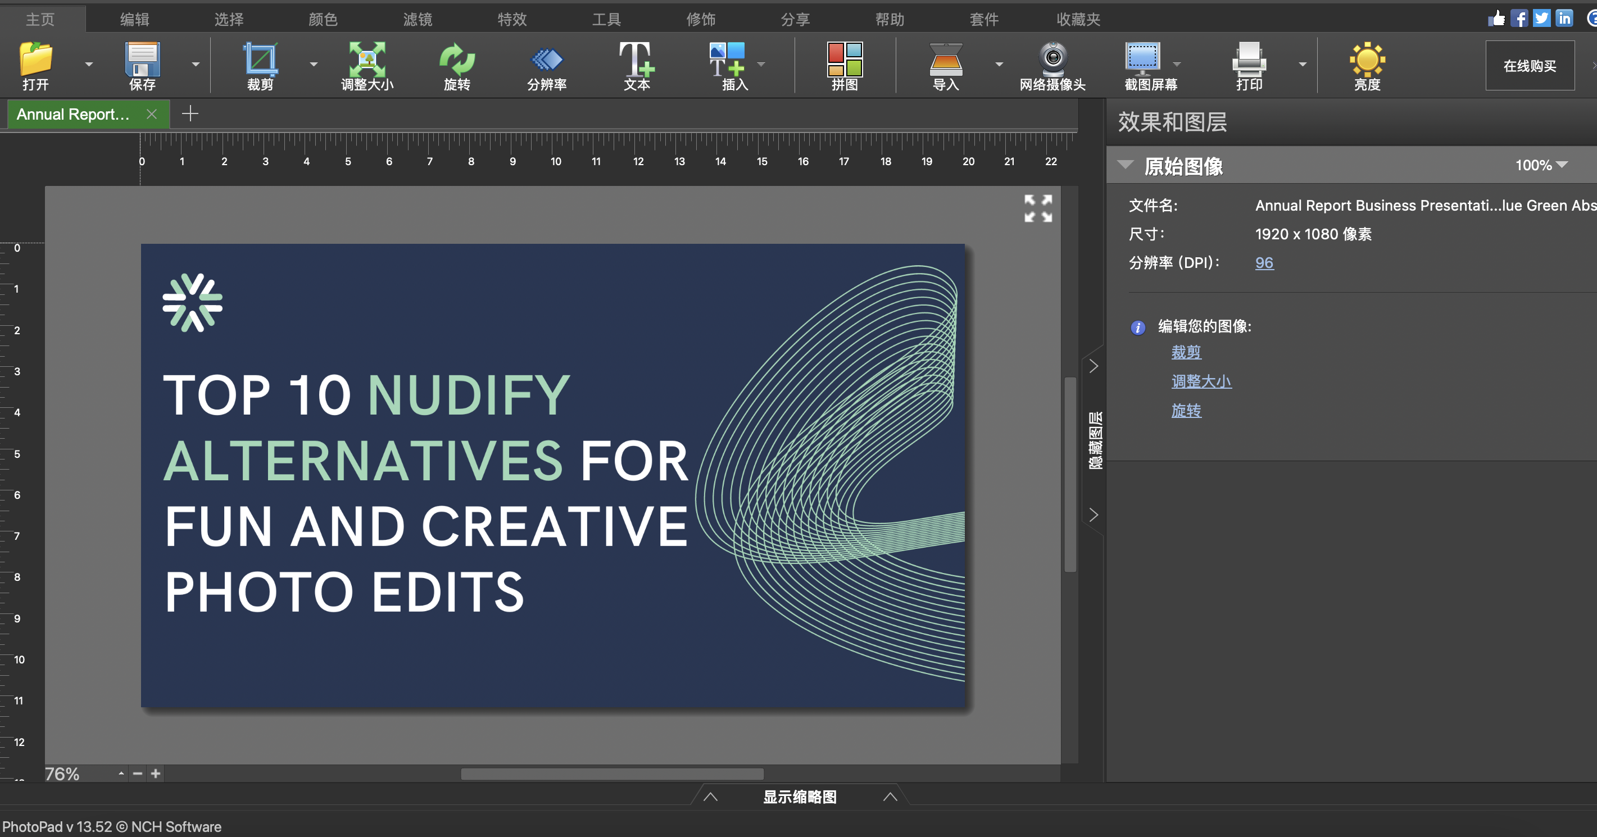Click the fullscreen expand arrows icon
The image size is (1597, 837).
click(x=1038, y=208)
